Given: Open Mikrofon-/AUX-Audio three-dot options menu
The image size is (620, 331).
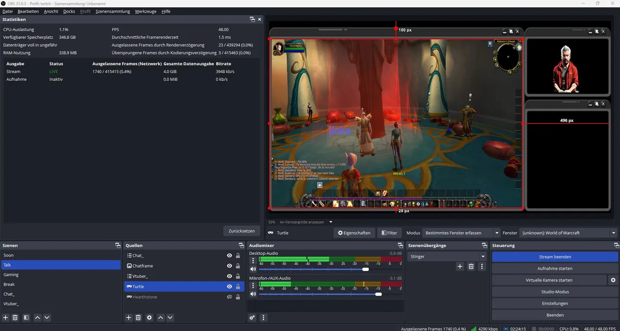Looking at the screenshot, I should pyautogui.click(x=253, y=285).
